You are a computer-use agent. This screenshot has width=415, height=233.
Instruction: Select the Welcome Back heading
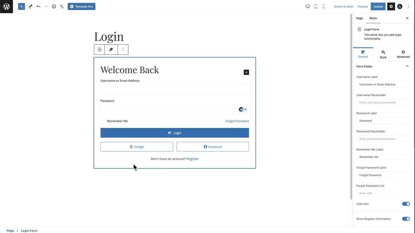[130, 70]
